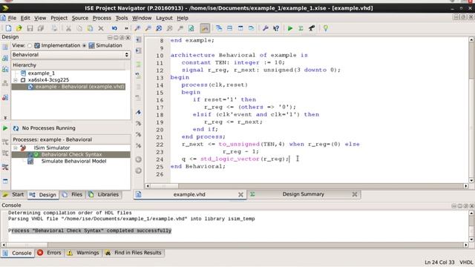Click the console horizontal scrollbar thumb
Viewport: 475px width, 267px height.
(x=27, y=245)
